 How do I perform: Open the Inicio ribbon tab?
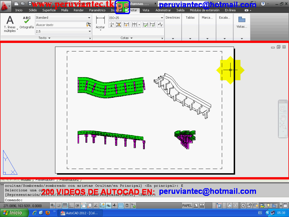pyautogui.click(x=19, y=10)
